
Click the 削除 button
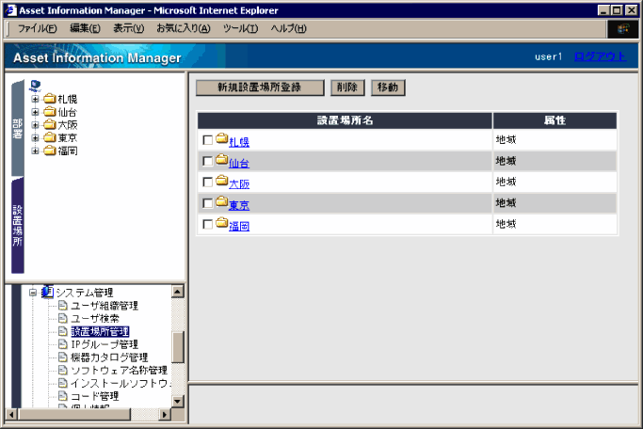point(347,87)
